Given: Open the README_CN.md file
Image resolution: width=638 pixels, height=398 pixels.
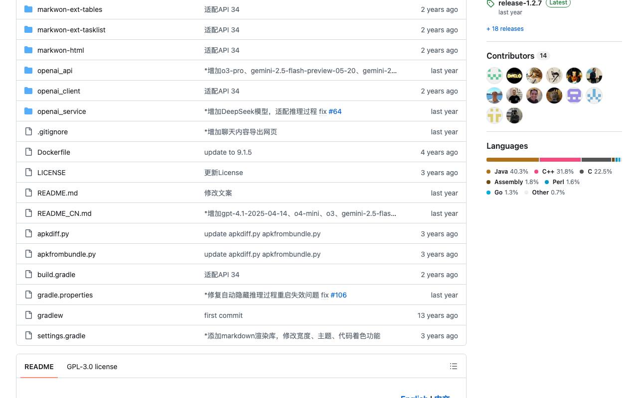Looking at the screenshot, I should [64, 213].
